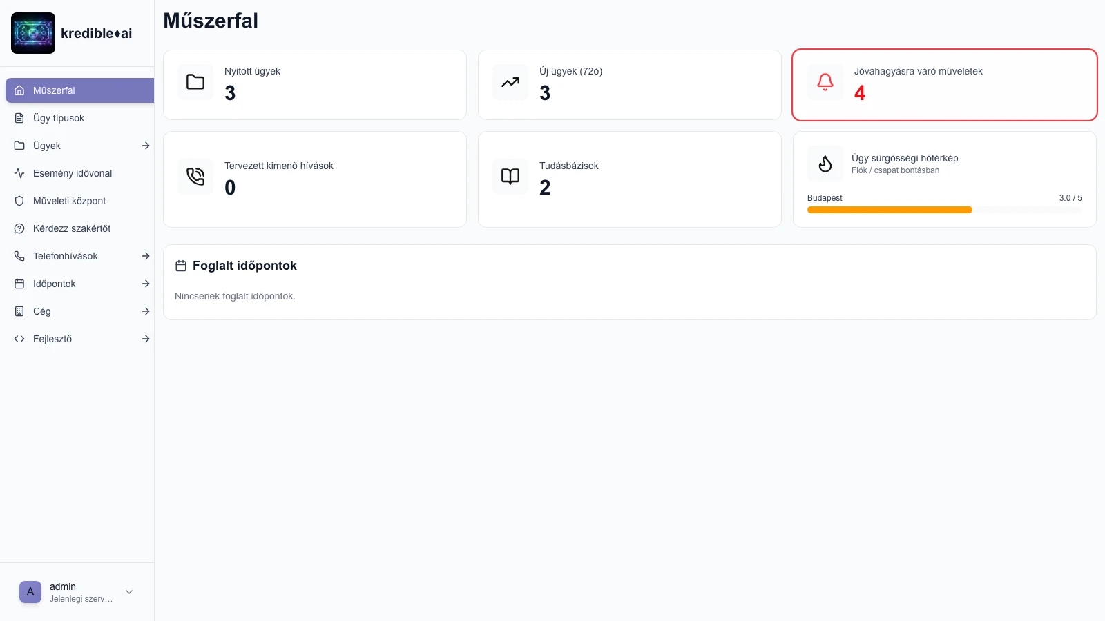The image size is (1105, 621).
Task: Select Műveleti központ in sidebar
Action: pos(69,201)
